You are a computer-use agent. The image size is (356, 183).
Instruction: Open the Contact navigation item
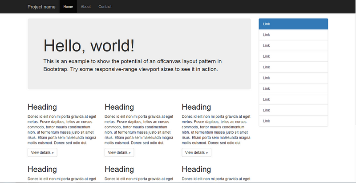[105, 7]
